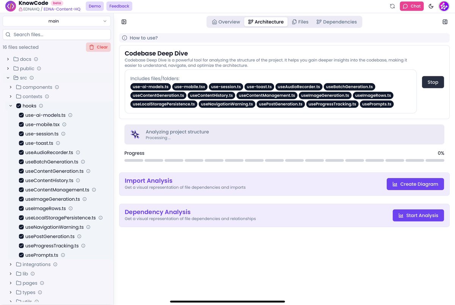The width and height of the screenshot is (455, 305).
Task: Uncheck useImageRows.ts from selection
Action: click(x=21, y=208)
